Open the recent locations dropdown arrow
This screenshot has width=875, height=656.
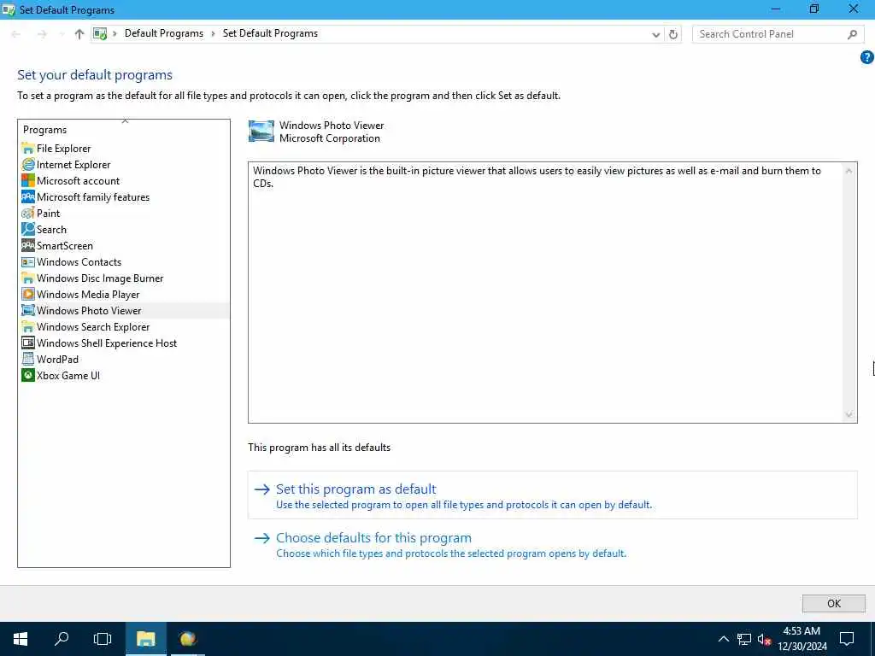[x=62, y=34]
